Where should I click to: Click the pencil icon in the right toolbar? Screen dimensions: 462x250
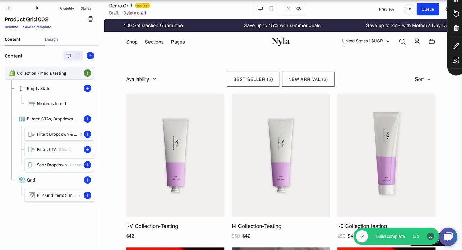click(x=456, y=46)
